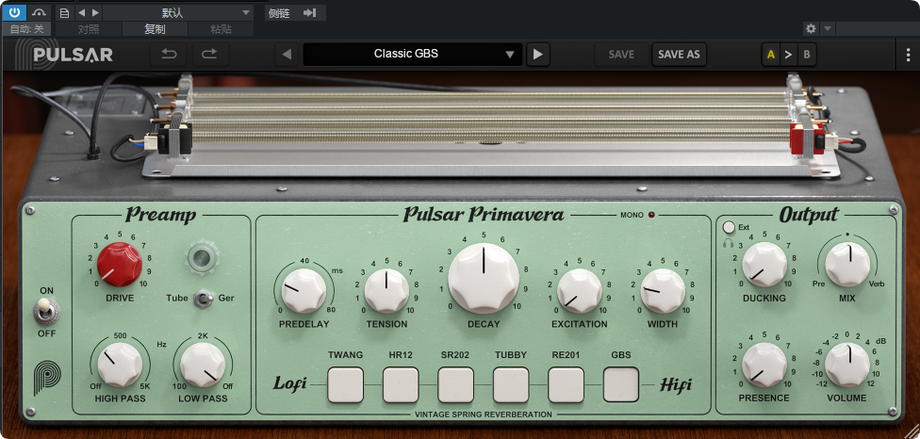Image resolution: width=920 pixels, height=439 pixels.
Task: Go to previous host preset arrow
Action: (82, 13)
